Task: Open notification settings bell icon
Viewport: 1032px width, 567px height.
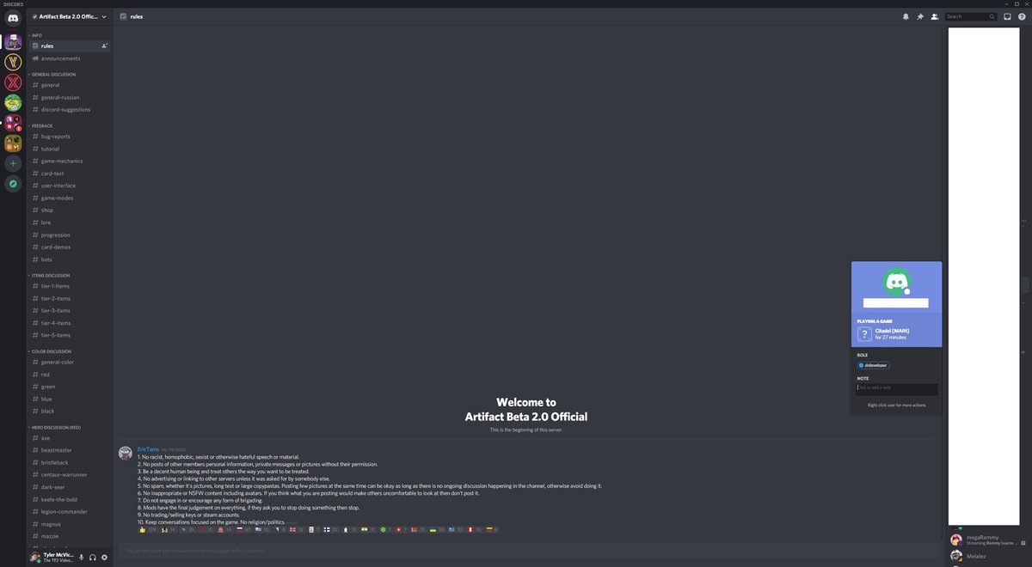Action: coord(906,16)
